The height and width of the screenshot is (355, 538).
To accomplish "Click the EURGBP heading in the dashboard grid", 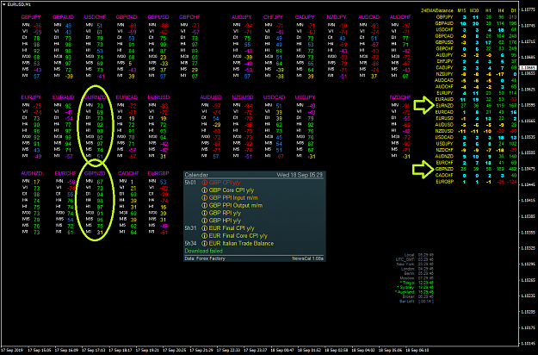I will [x=158, y=173].
